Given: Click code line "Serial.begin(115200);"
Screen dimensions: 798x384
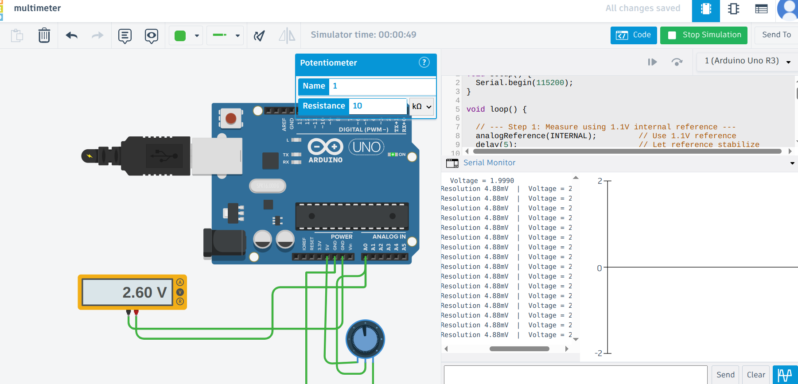Looking at the screenshot, I should (524, 83).
